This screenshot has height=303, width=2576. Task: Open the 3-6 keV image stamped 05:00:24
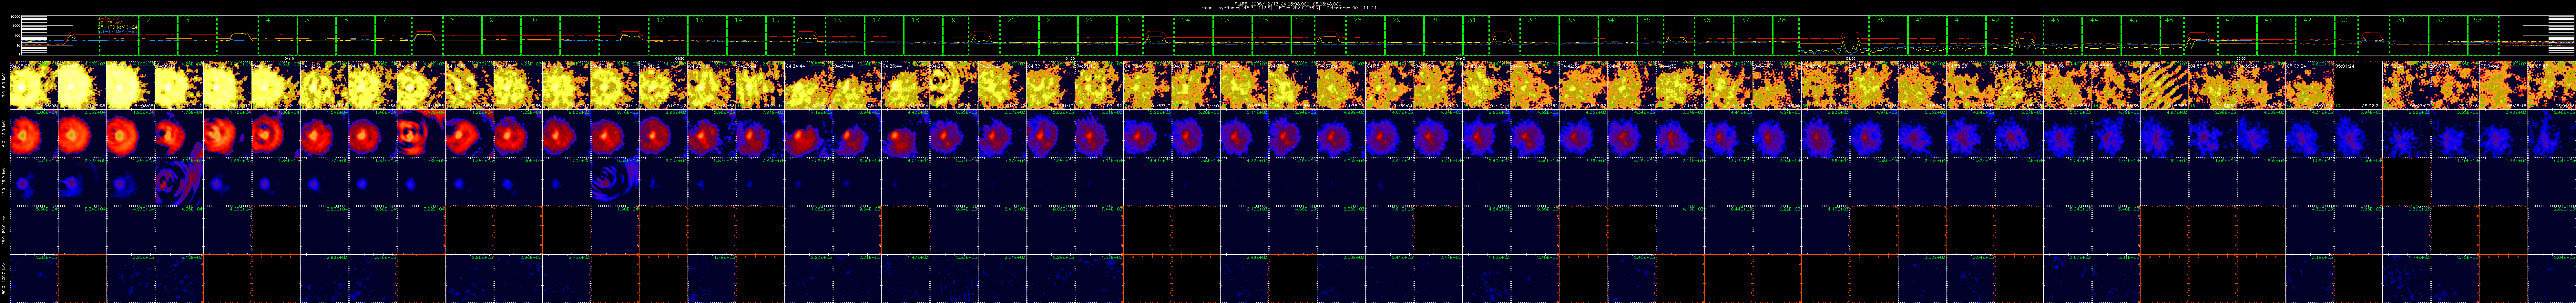coord(2310,85)
